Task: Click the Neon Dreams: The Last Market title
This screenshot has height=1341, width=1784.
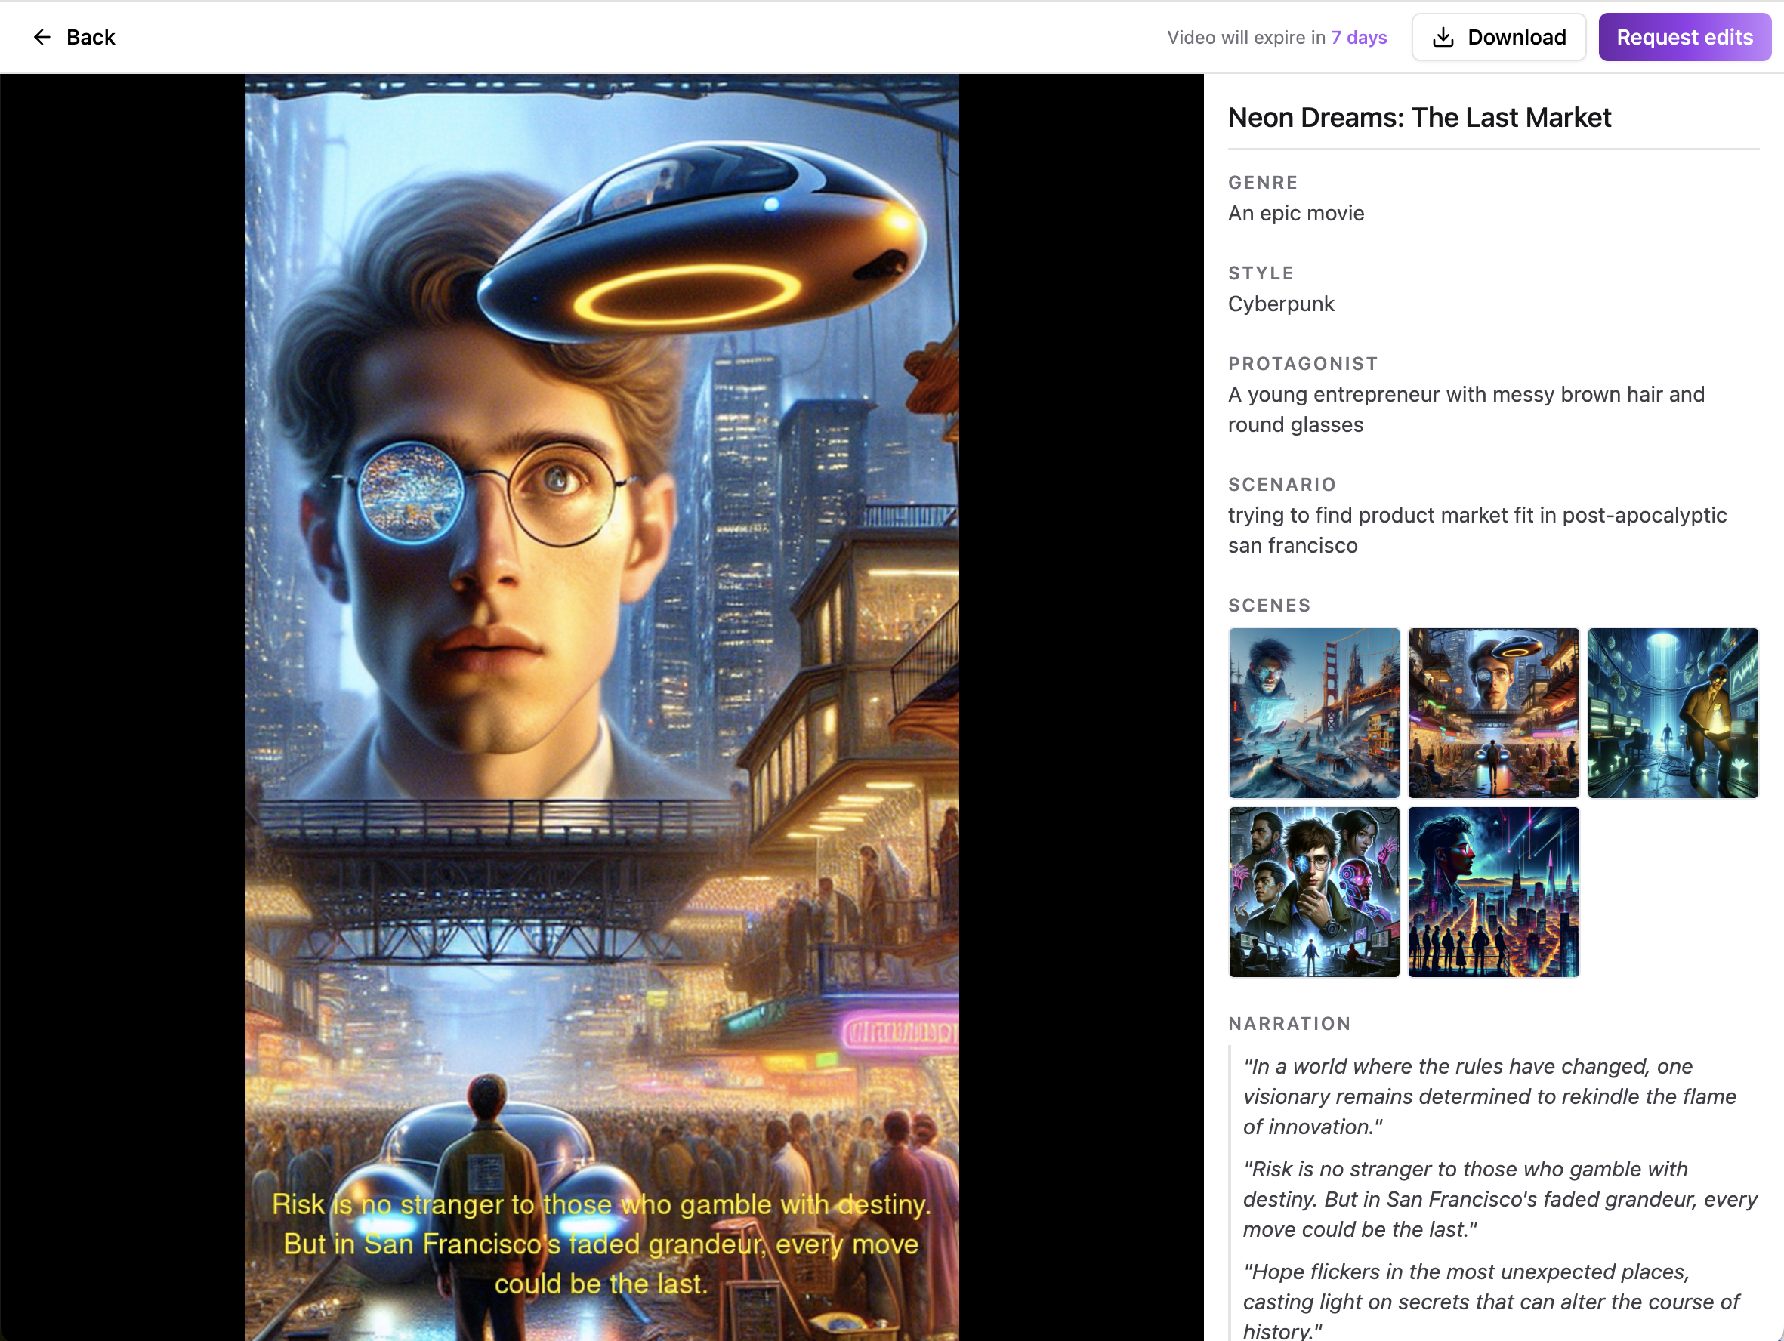Action: pos(1418,118)
